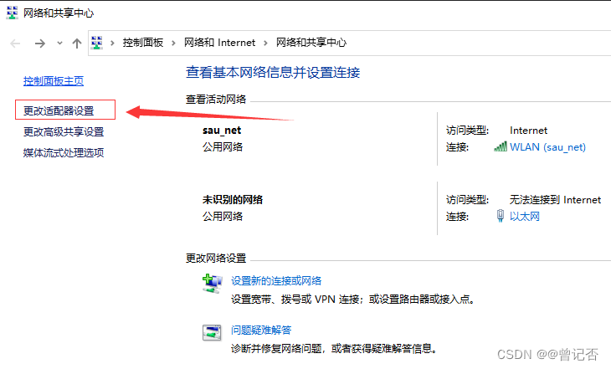
Task: Click the 无法连接到 Internet access type text
Action: click(x=555, y=199)
